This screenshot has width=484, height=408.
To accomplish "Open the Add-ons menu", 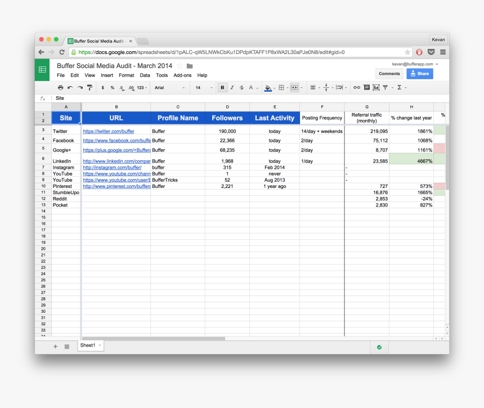I will 182,75.
